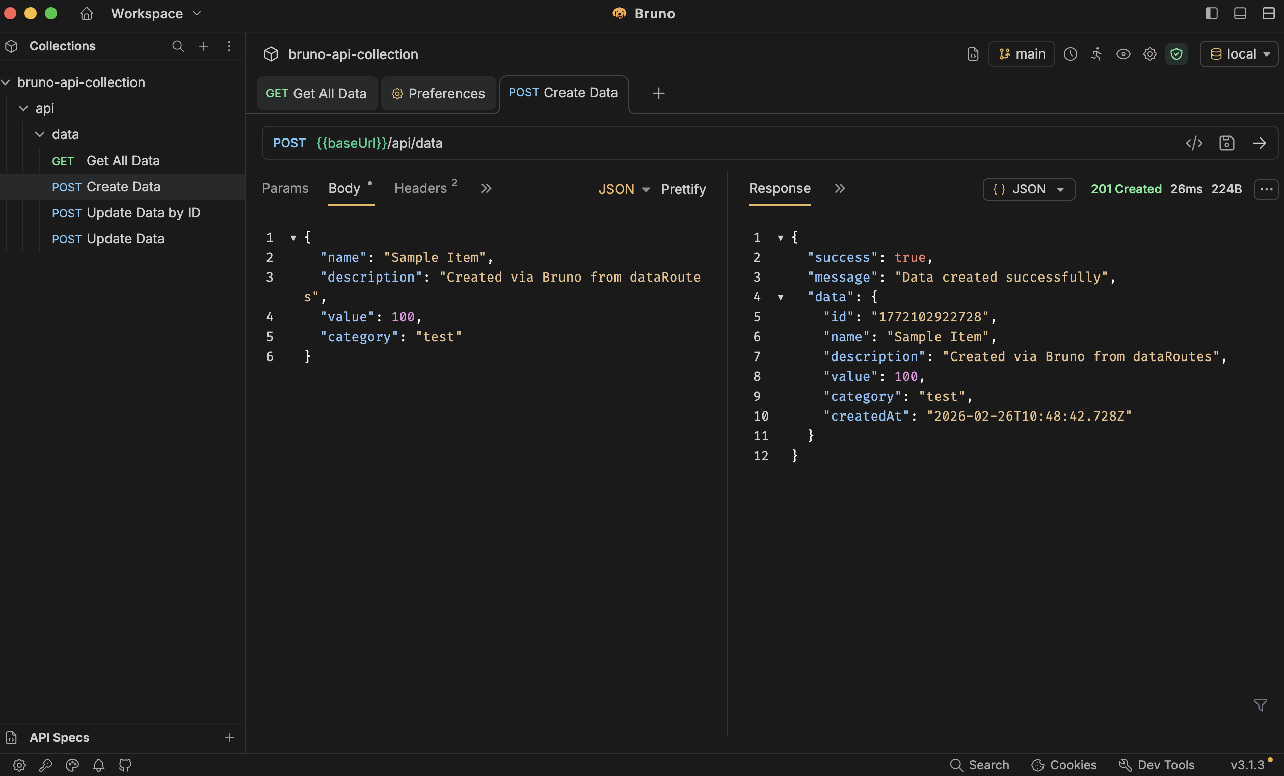Open the collection runner icon
Image resolution: width=1284 pixels, height=776 pixels.
tap(1096, 54)
